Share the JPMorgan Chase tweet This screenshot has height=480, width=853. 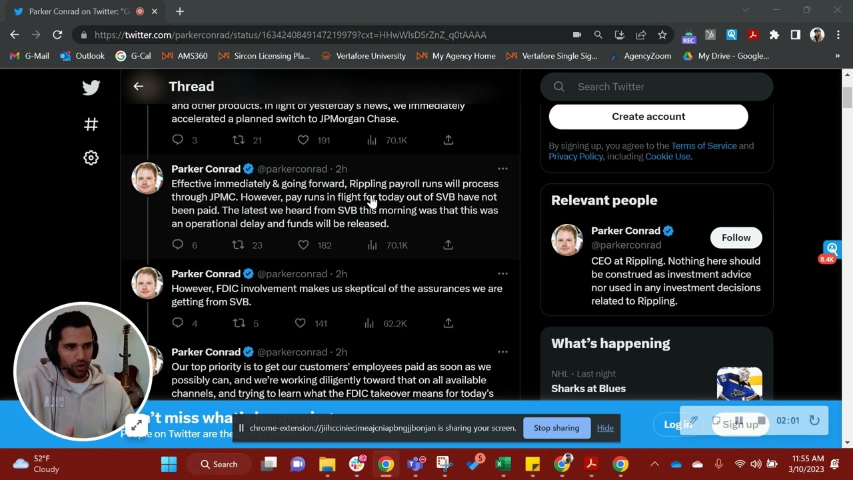448,139
